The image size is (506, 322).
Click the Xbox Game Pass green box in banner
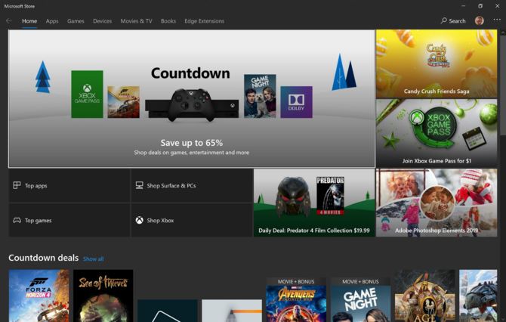(87, 94)
